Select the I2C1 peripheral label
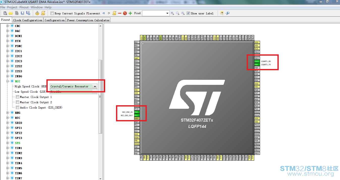Viewport: 340px width, 180px height. (18, 51)
